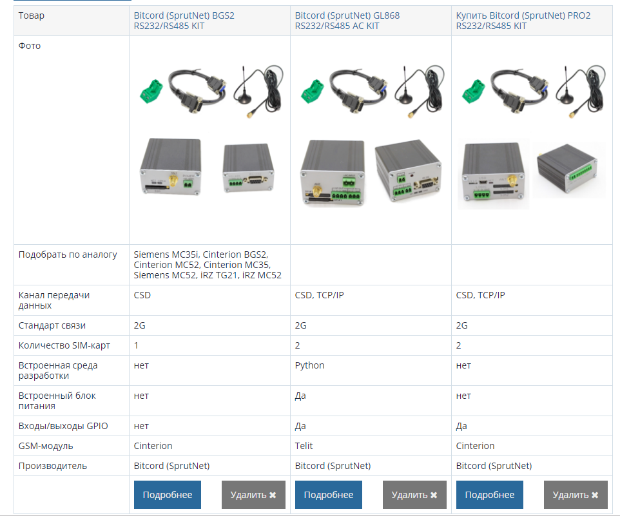This screenshot has height=518, width=620.
Task: Click 'Подобрать по аналогу' row label
Action: click(x=68, y=254)
